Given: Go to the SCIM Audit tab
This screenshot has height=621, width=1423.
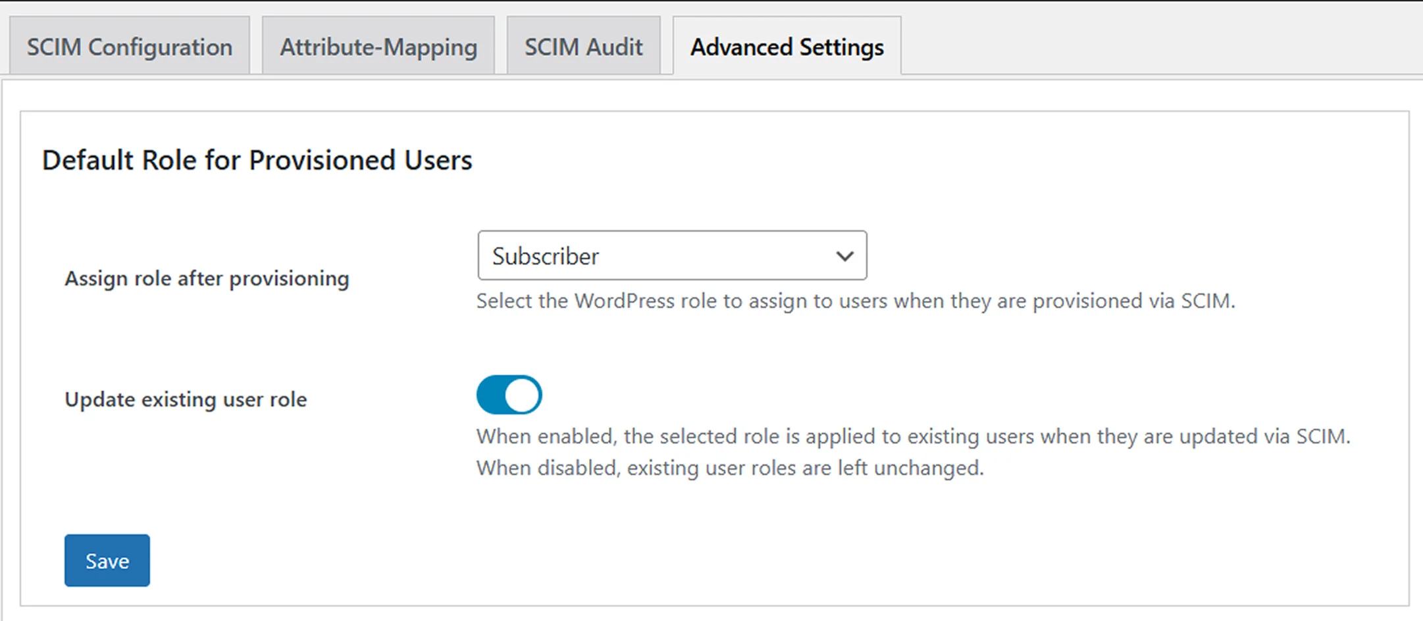Looking at the screenshot, I should (x=583, y=46).
